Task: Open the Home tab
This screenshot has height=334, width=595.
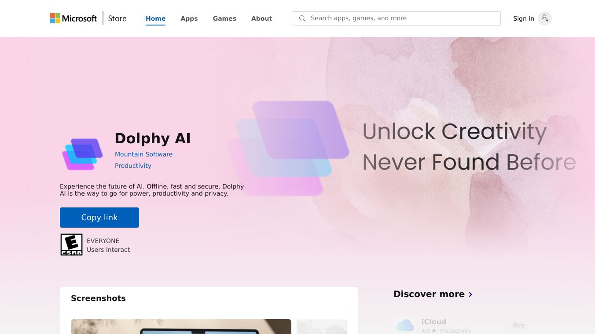Action: (156, 18)
